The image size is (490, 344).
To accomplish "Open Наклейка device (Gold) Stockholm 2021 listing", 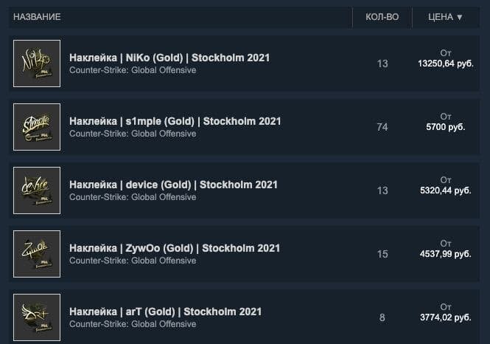I will [173, 185].
